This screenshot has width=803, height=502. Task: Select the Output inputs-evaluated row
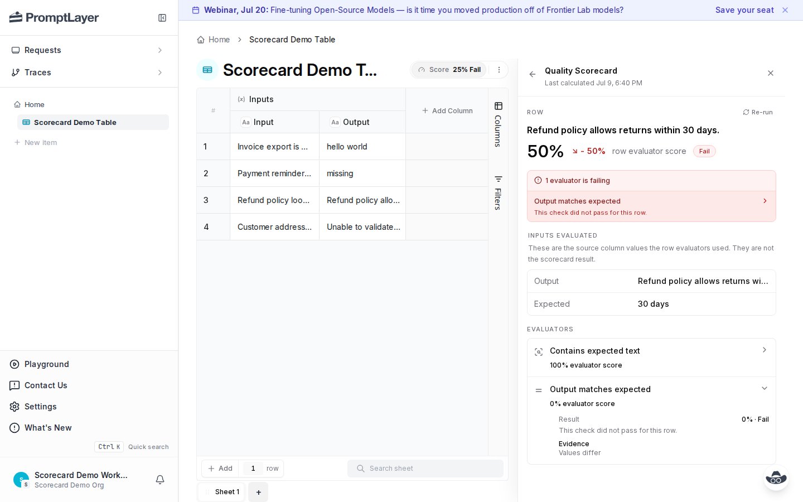pyautogui.click(x=651, y=281)
